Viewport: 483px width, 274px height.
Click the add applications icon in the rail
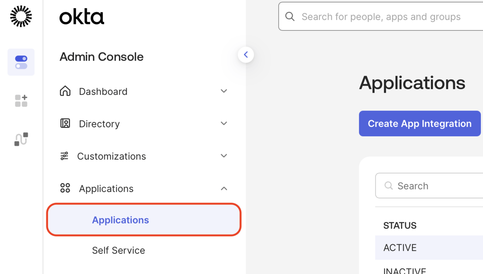21,100
